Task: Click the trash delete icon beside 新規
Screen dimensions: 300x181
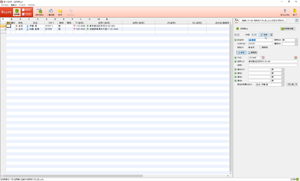Action: (x=271, y=35)
